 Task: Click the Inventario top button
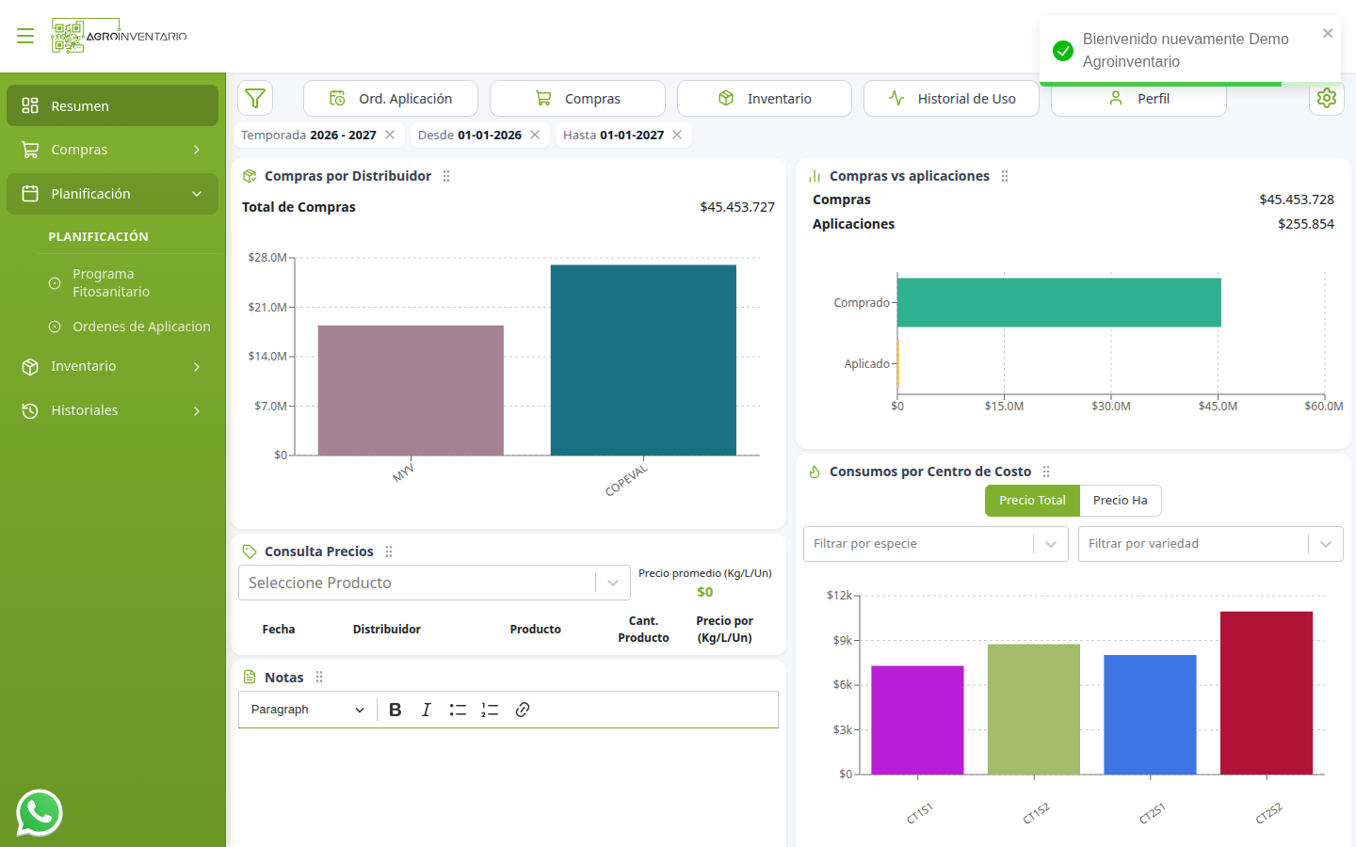click(x=765, y=99)
